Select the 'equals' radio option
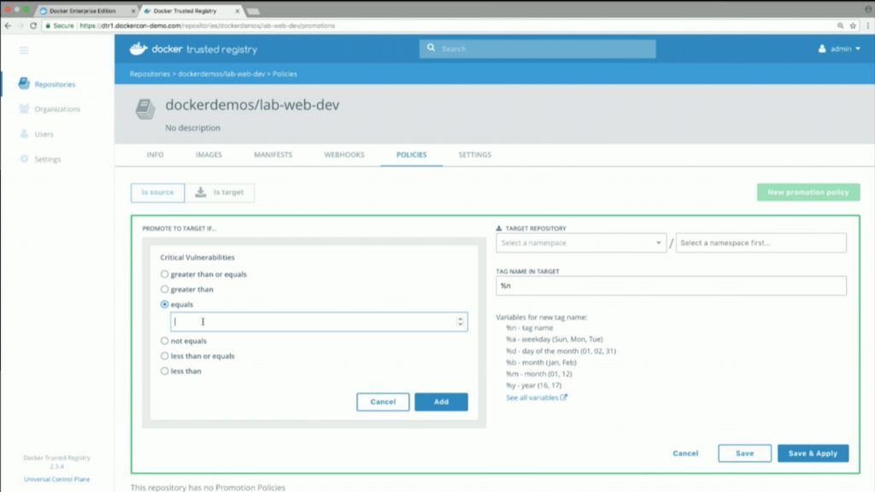This screenshot has height=492, width=875. click(x=165, y=304)
